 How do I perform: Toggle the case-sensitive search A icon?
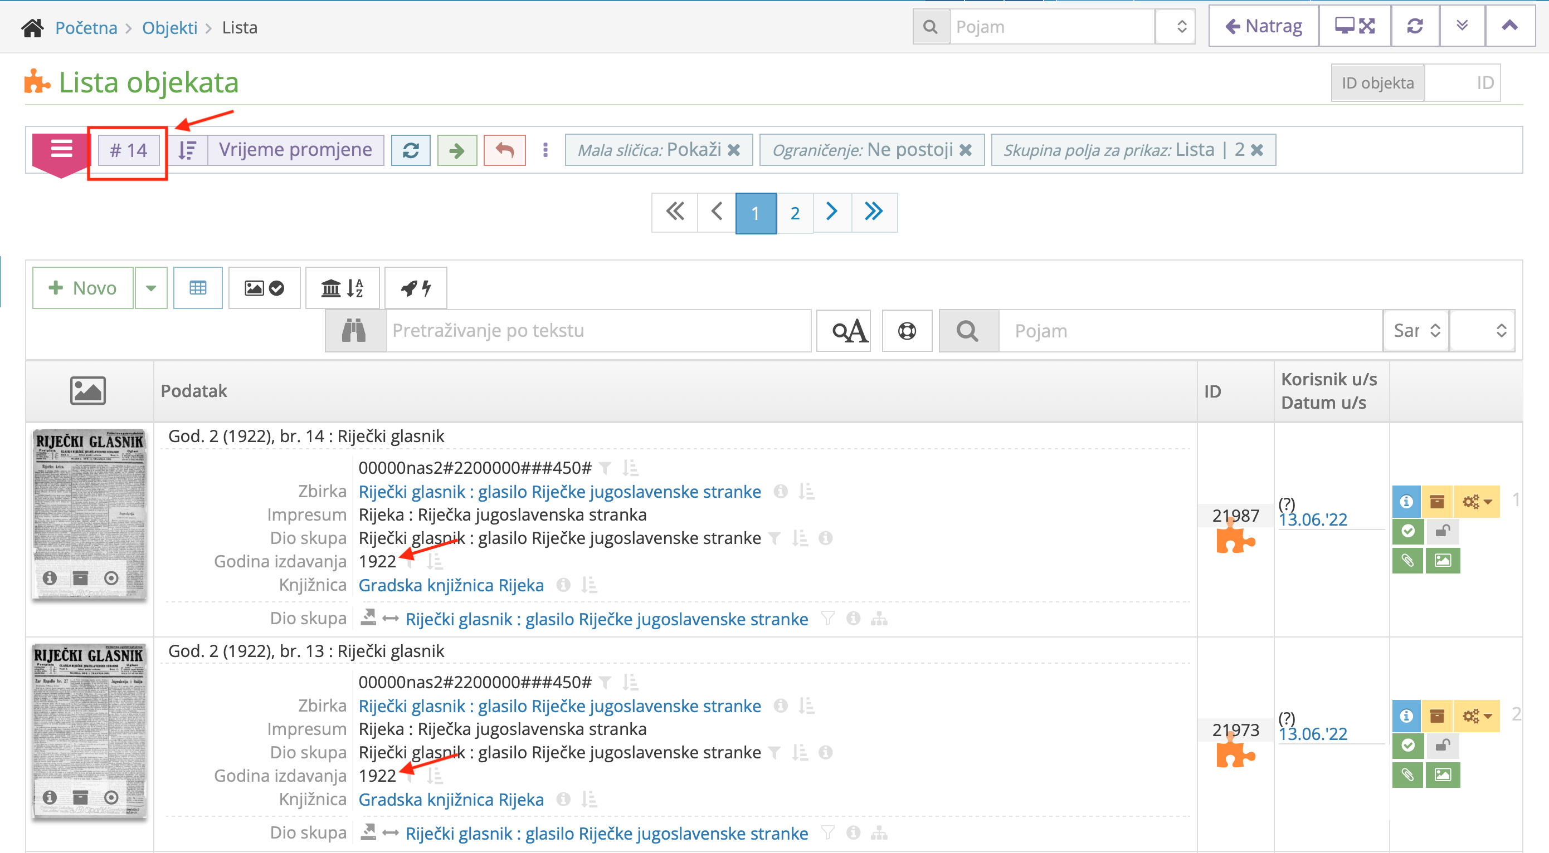coord(843,330)
